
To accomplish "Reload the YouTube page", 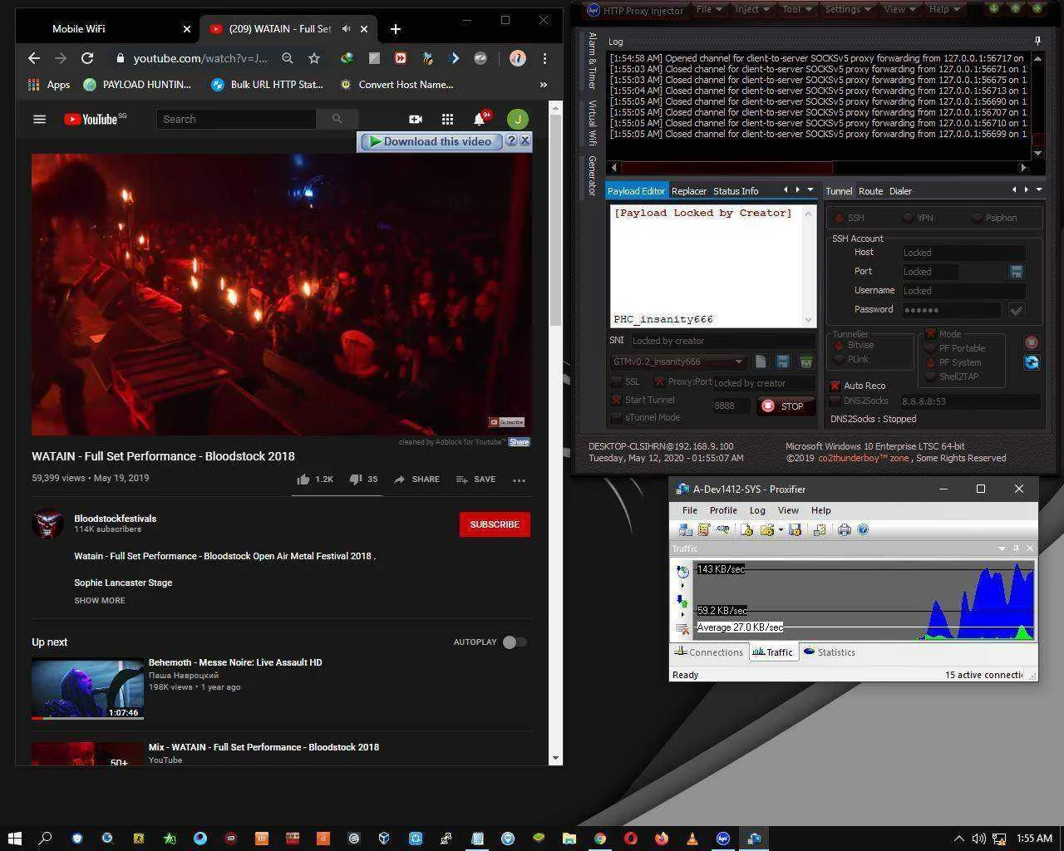I will [87, 58].
